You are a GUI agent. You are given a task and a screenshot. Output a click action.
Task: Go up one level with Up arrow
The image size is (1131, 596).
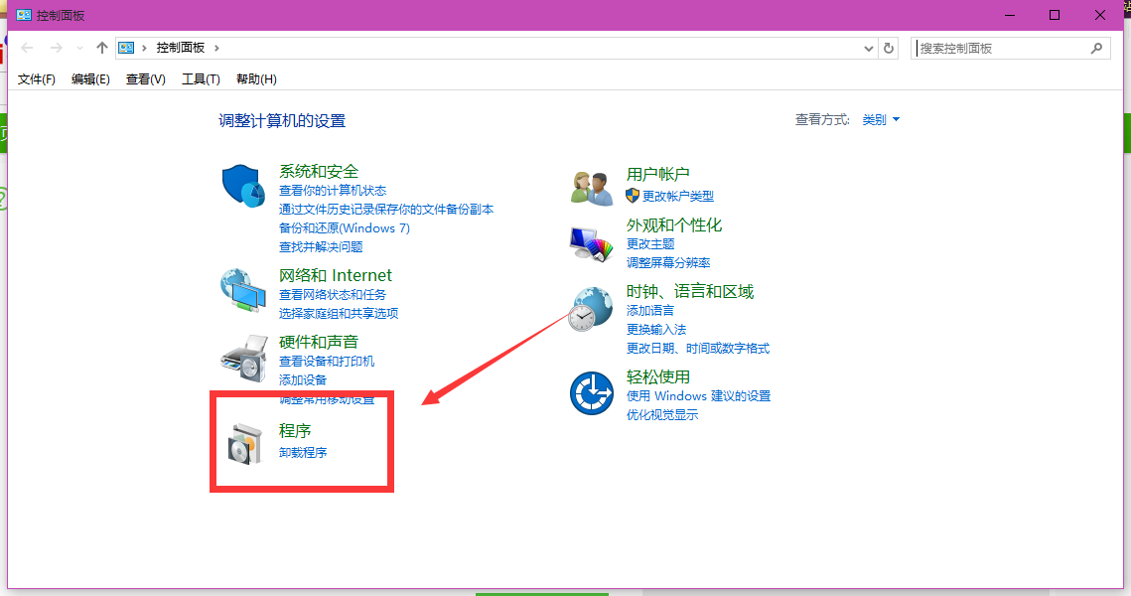point(101,48)
